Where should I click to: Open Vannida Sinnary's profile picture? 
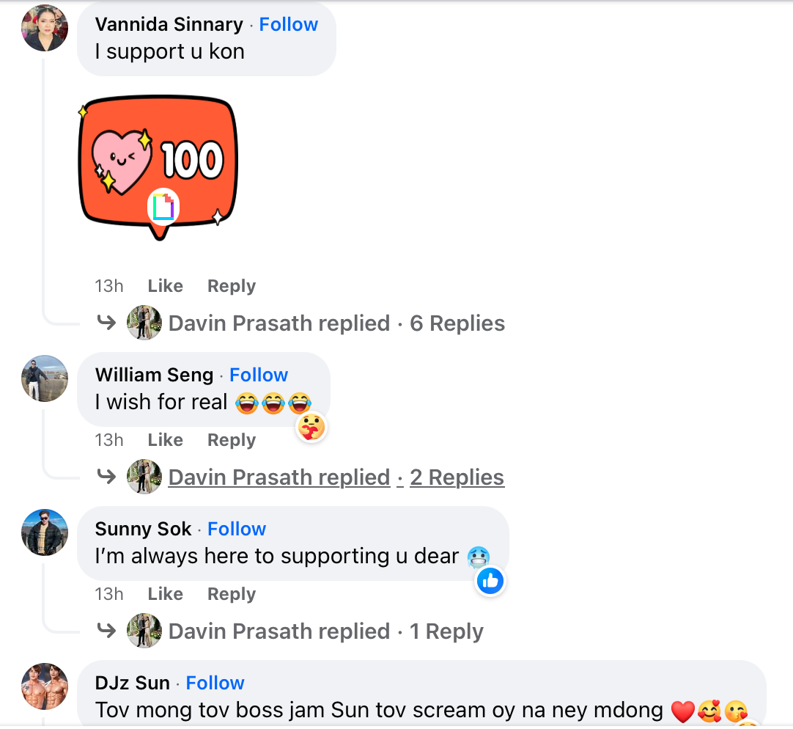45,28
